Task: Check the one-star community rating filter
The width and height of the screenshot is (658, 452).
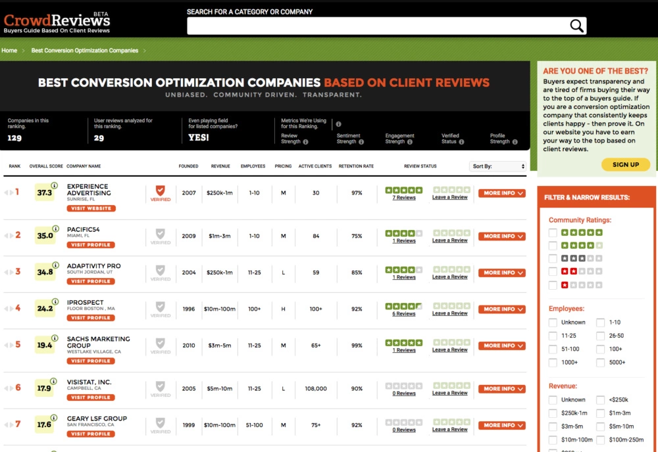Action: pos(553,285)
